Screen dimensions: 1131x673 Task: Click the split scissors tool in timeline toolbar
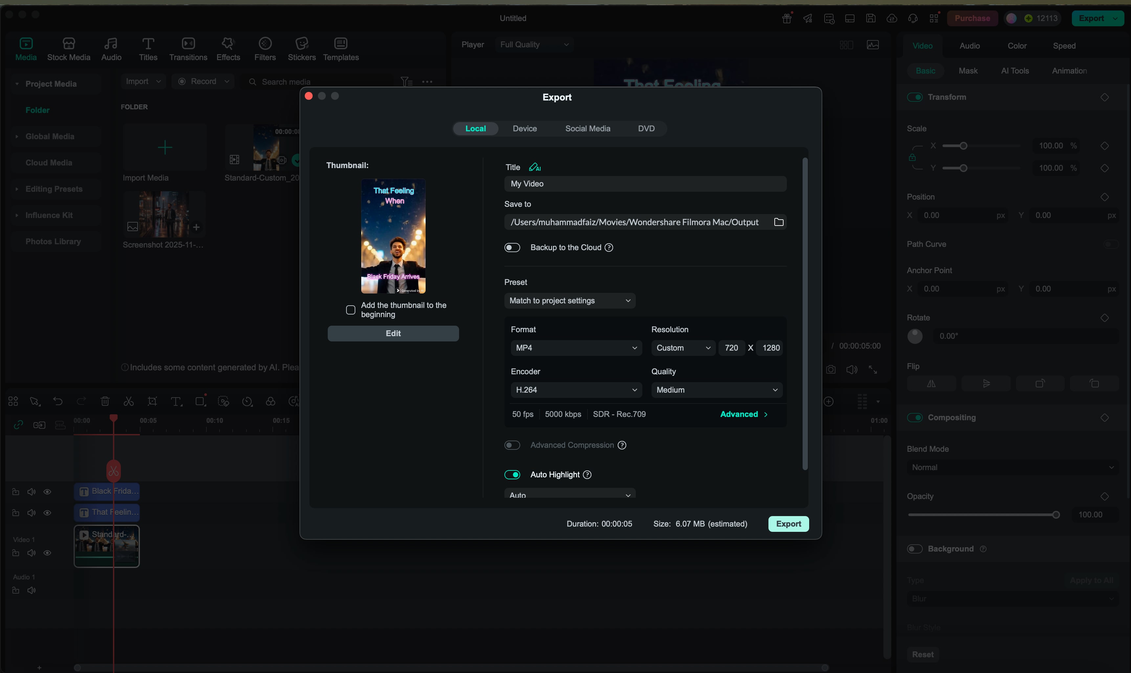(x=129, y=402)
